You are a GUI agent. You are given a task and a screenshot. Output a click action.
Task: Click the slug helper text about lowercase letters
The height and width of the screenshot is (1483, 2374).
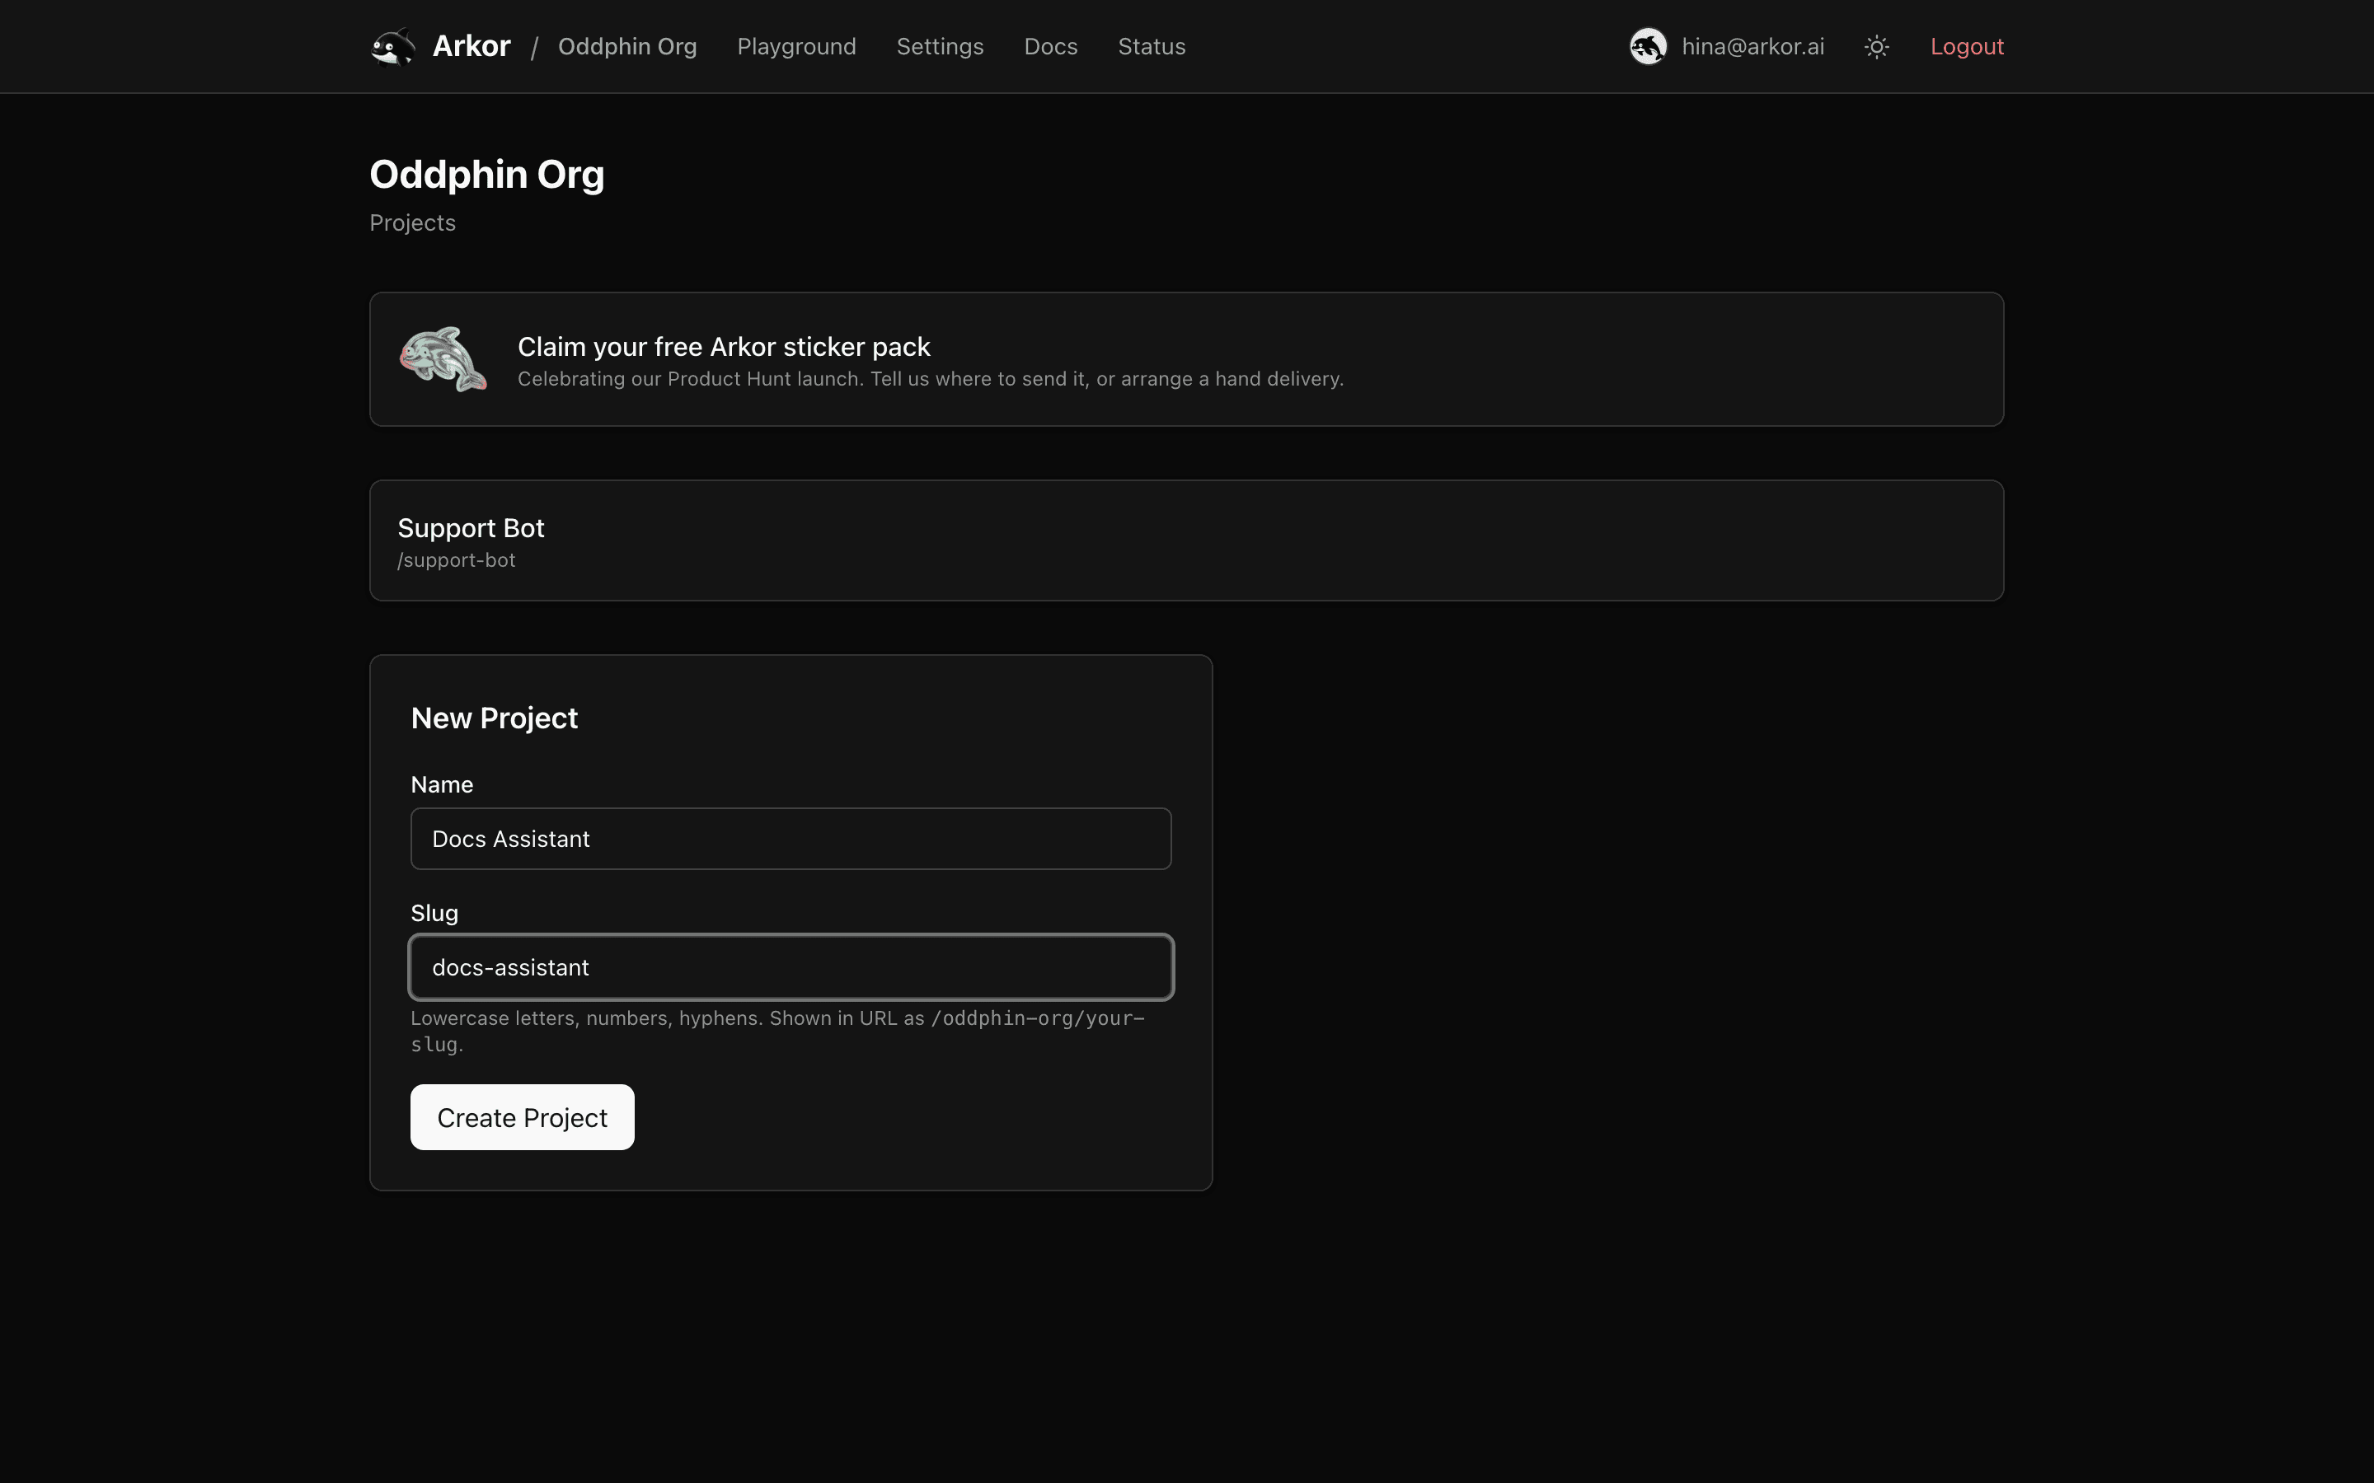click(778, 1031)
